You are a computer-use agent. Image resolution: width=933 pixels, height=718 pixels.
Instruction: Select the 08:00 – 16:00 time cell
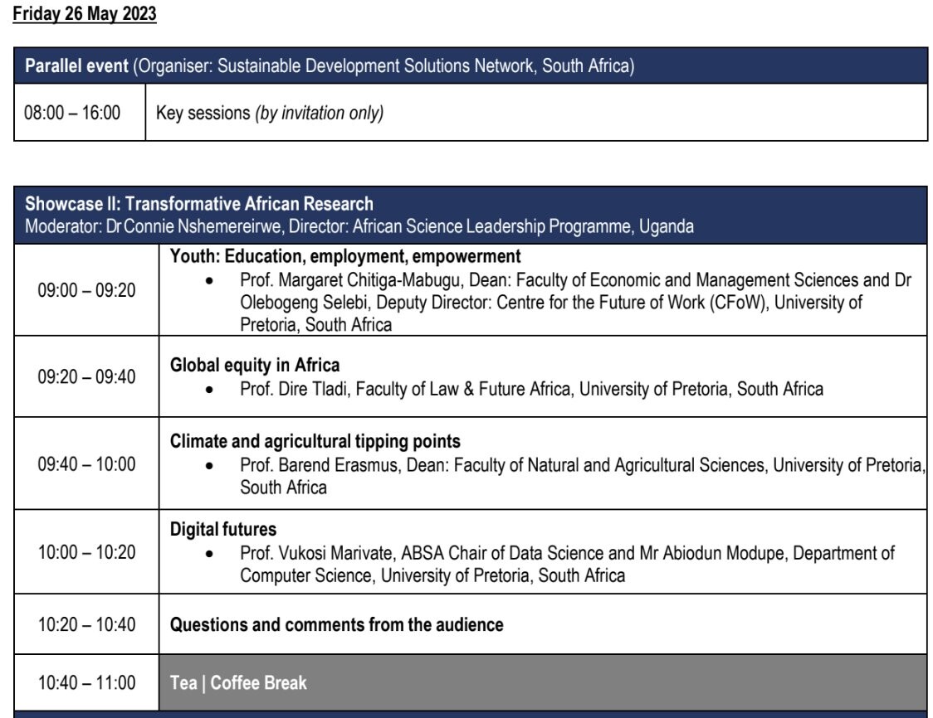[72, 113]
